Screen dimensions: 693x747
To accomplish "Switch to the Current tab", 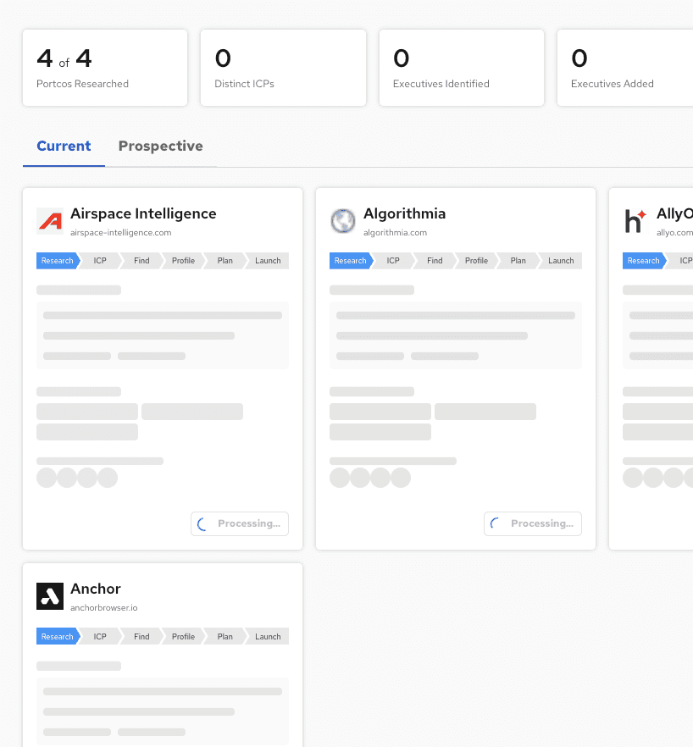I will [64, 146].
